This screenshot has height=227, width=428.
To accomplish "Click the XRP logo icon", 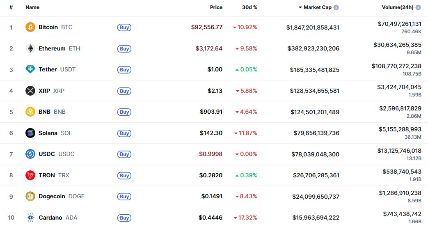I will coord(30,91).
